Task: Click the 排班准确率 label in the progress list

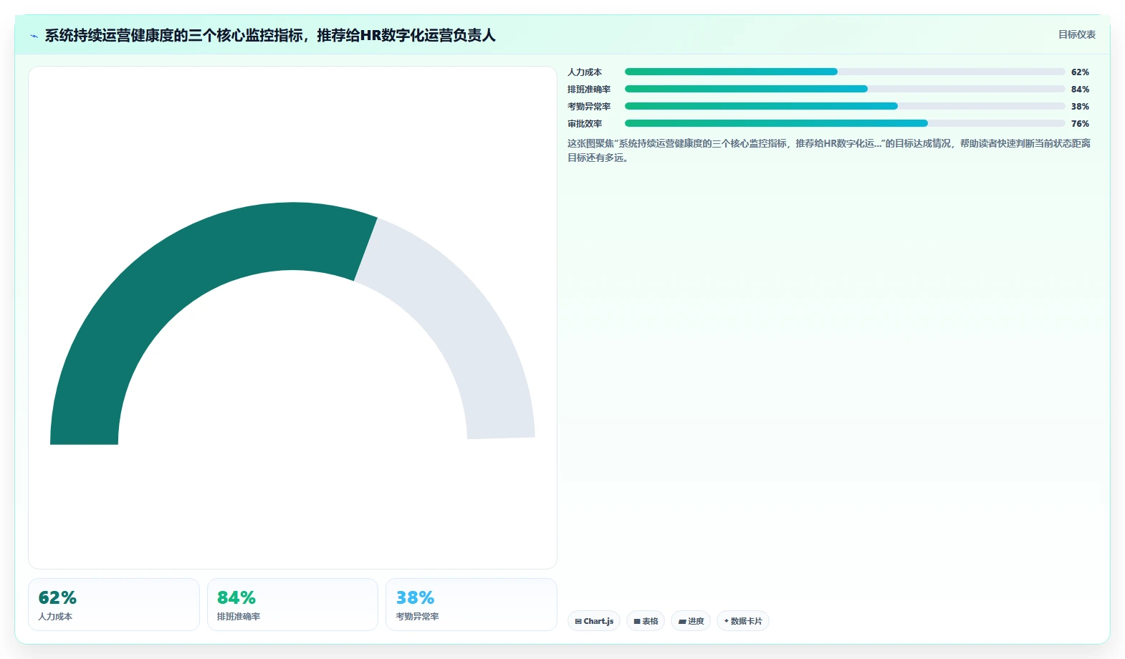Action: pos(589,89)
